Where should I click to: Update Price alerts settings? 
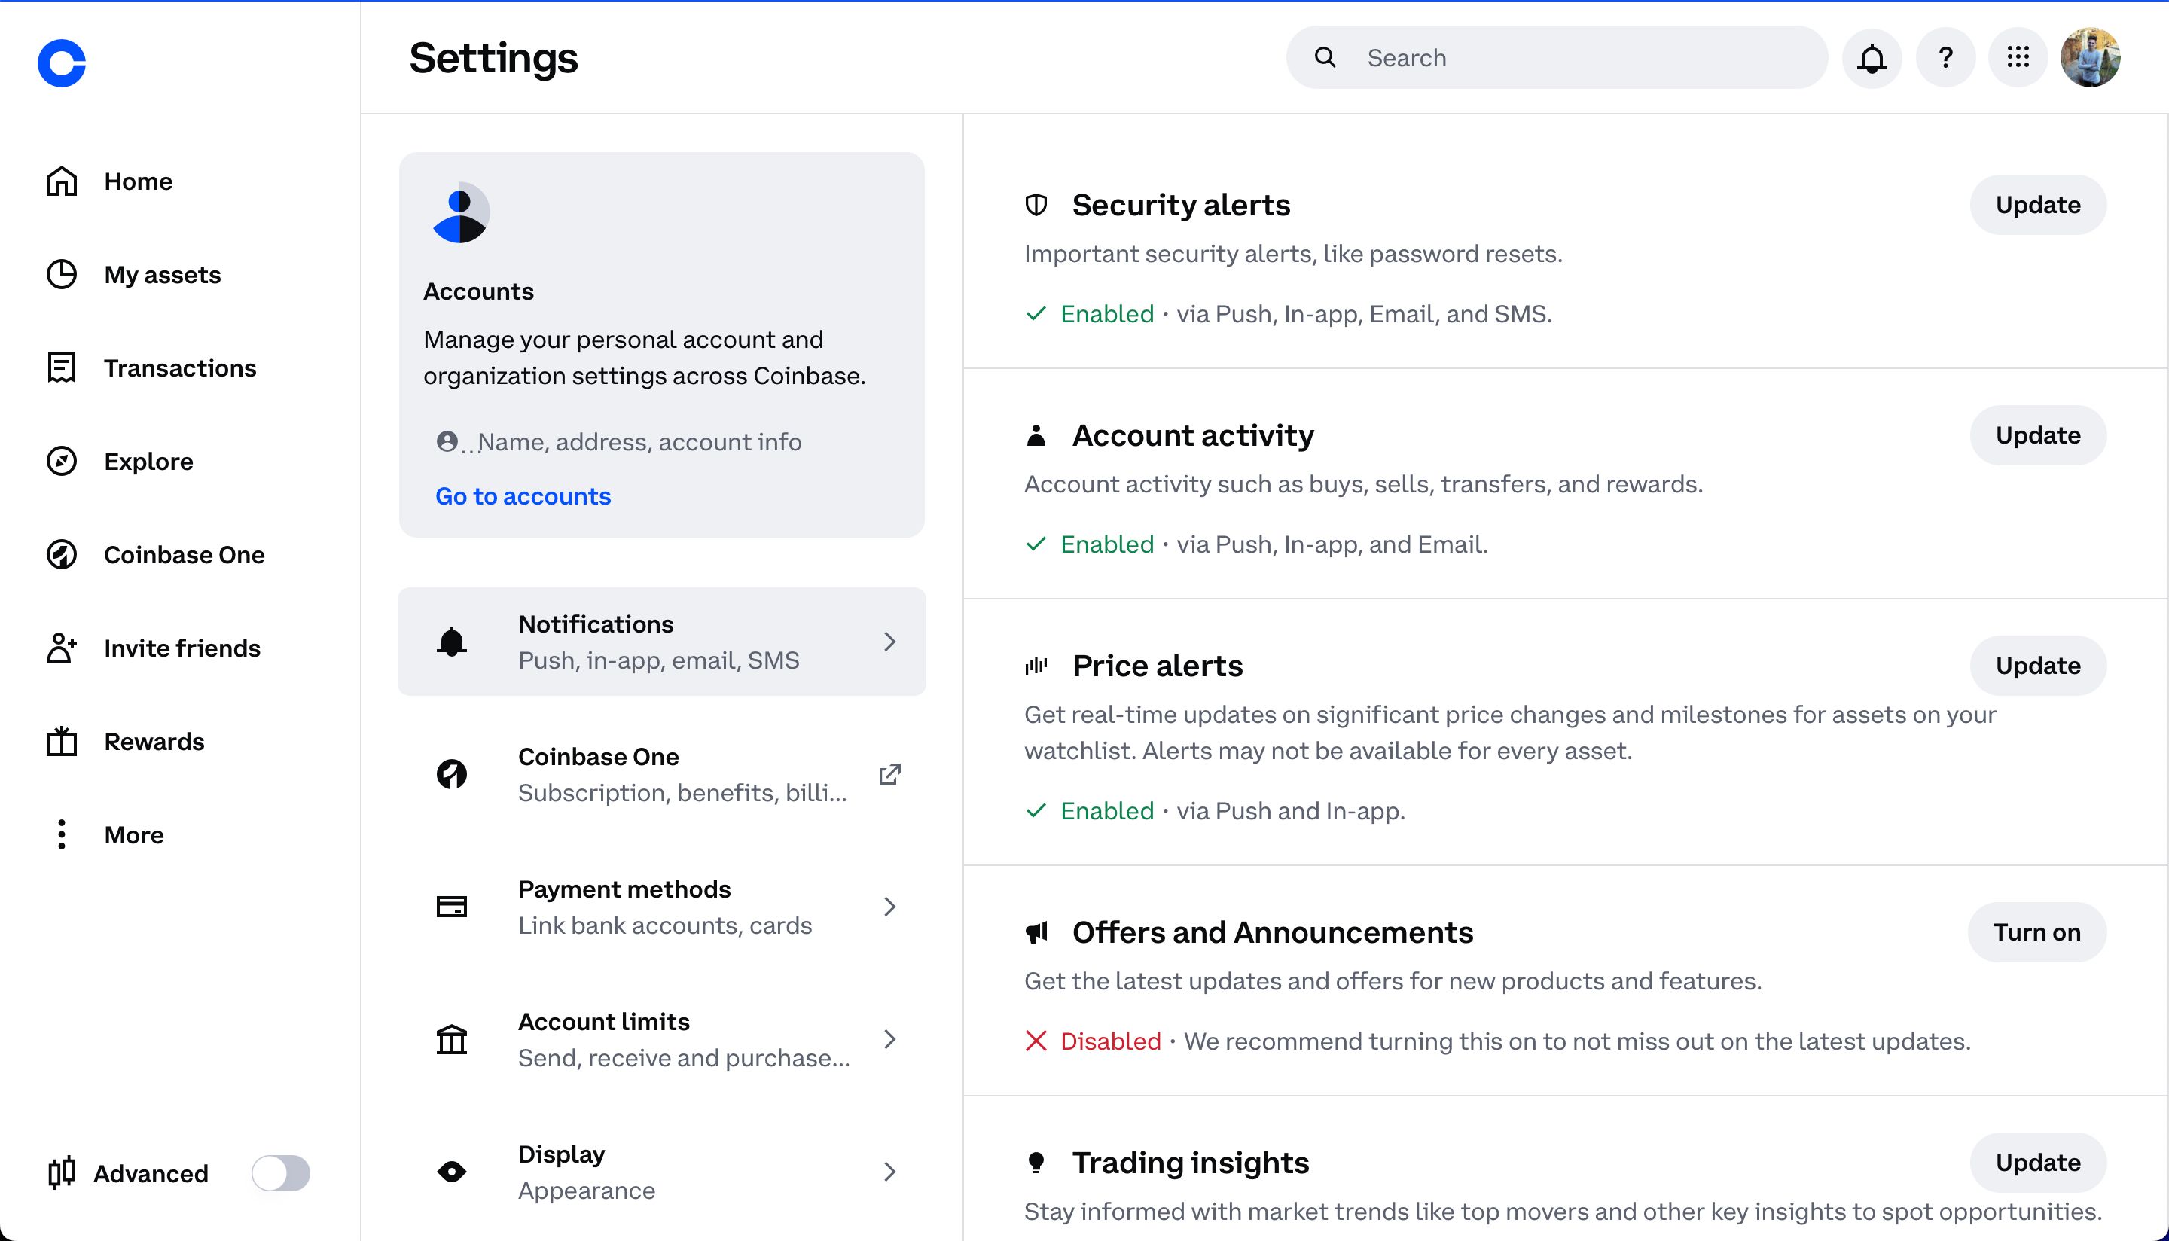coord(2038,666)
